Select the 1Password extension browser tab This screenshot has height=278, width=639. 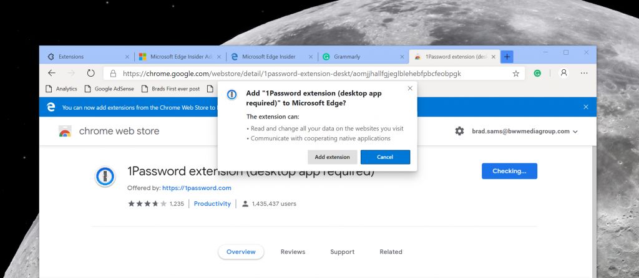pos(454,57)
